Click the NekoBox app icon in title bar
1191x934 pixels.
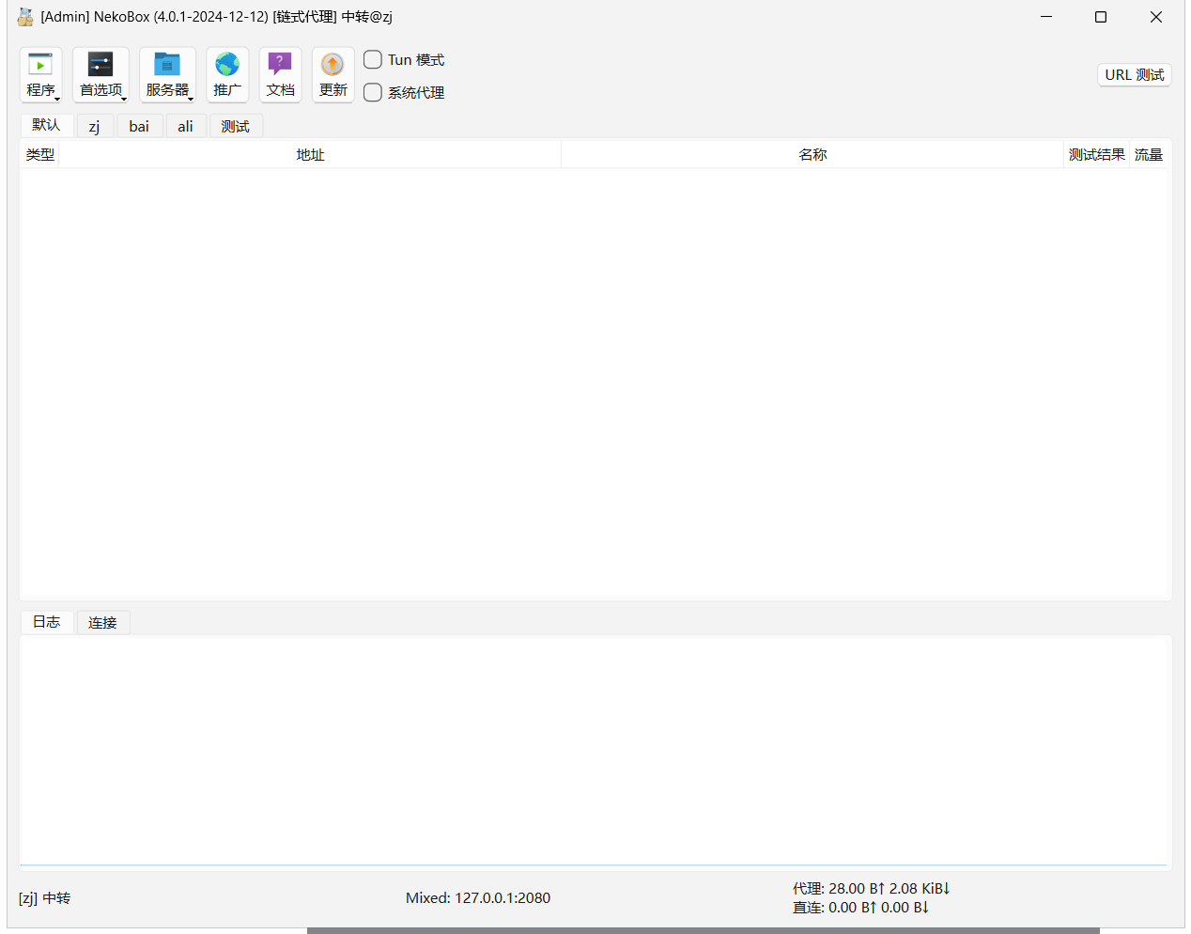coord(25,17)
